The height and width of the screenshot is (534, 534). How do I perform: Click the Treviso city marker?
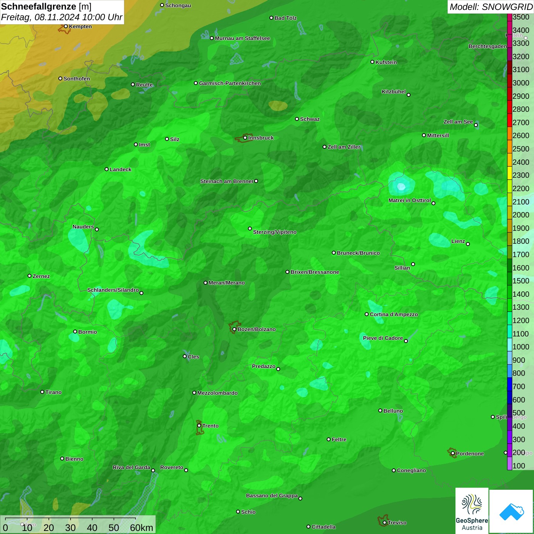[384, 523]
